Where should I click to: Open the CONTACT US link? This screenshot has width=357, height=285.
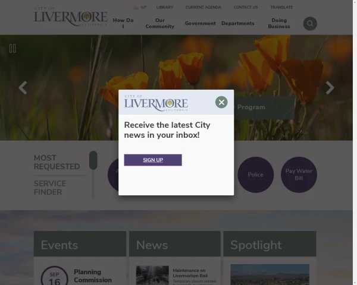tap(246, 7)
